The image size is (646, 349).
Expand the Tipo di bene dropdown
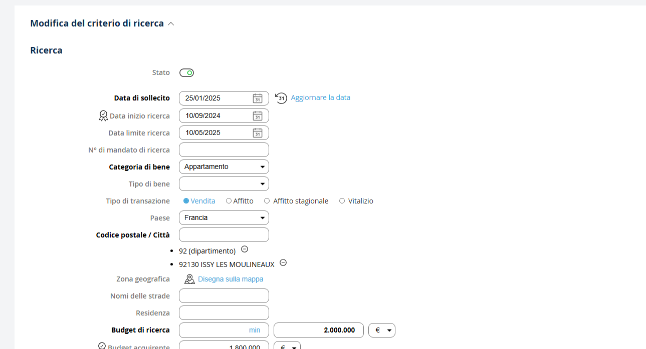point(224,183)
